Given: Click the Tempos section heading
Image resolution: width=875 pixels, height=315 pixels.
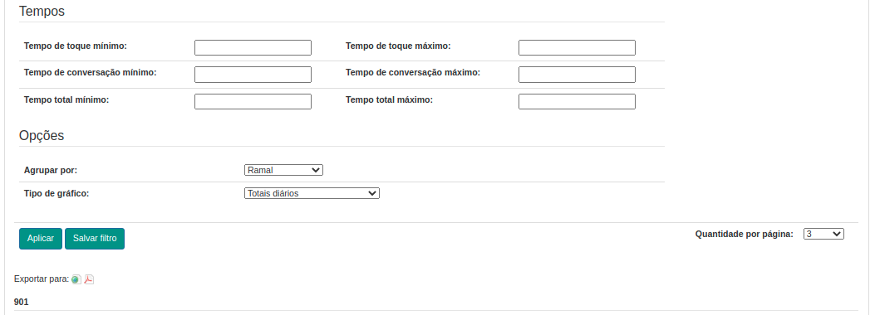Looking at the screenshot, I should [x=42, y=11].
